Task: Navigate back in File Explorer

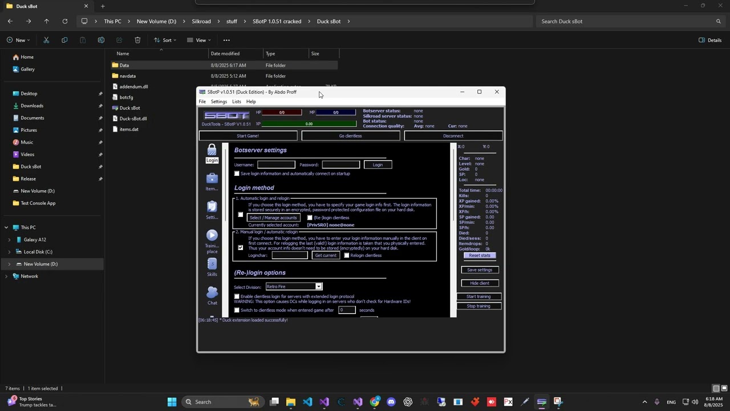Action: click(10, 21)
